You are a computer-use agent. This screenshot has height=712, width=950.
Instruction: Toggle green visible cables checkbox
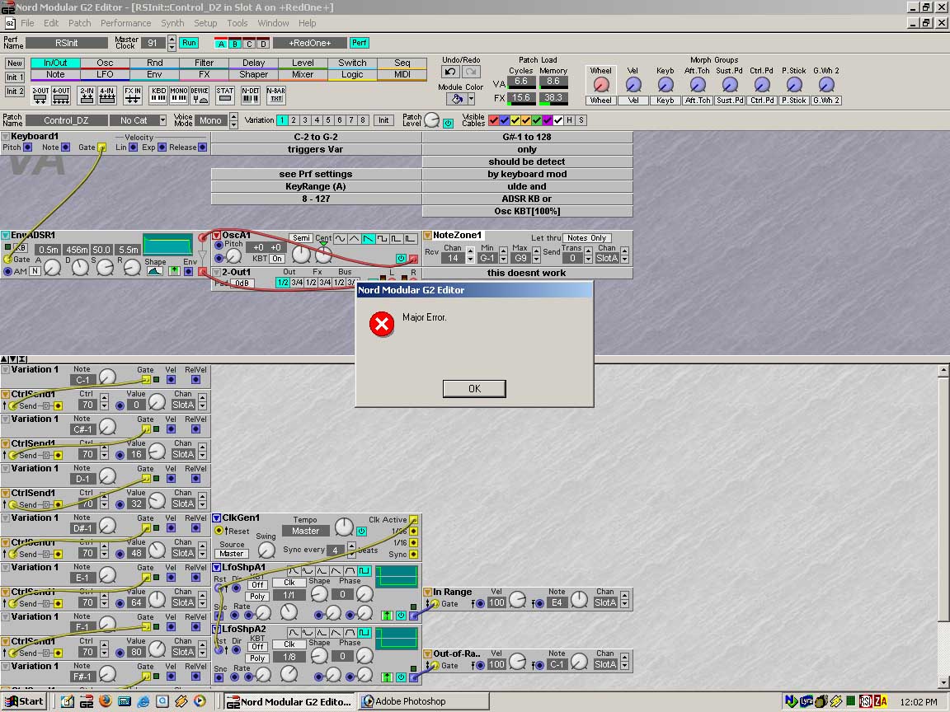coord(537,120)
